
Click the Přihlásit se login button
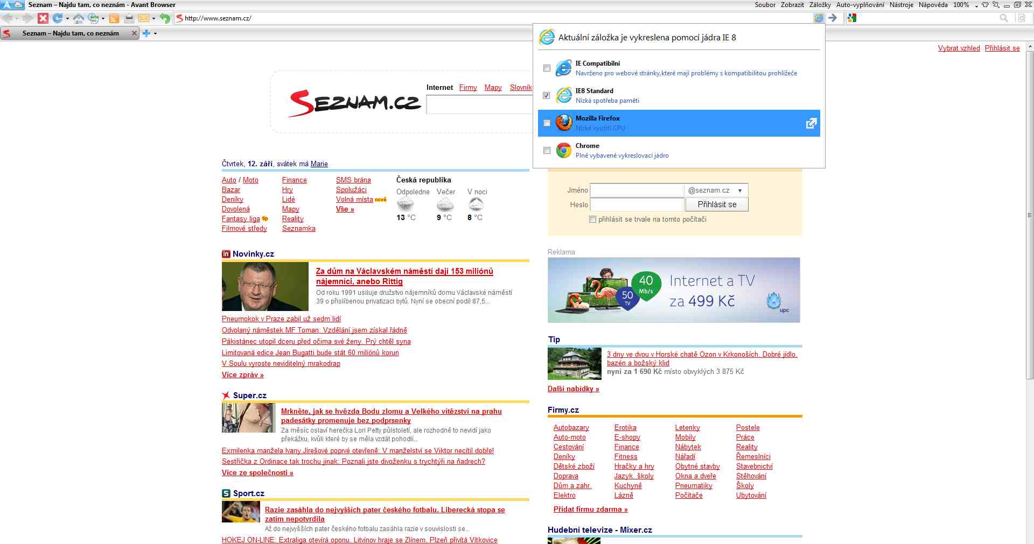click(x=717, y=204)
